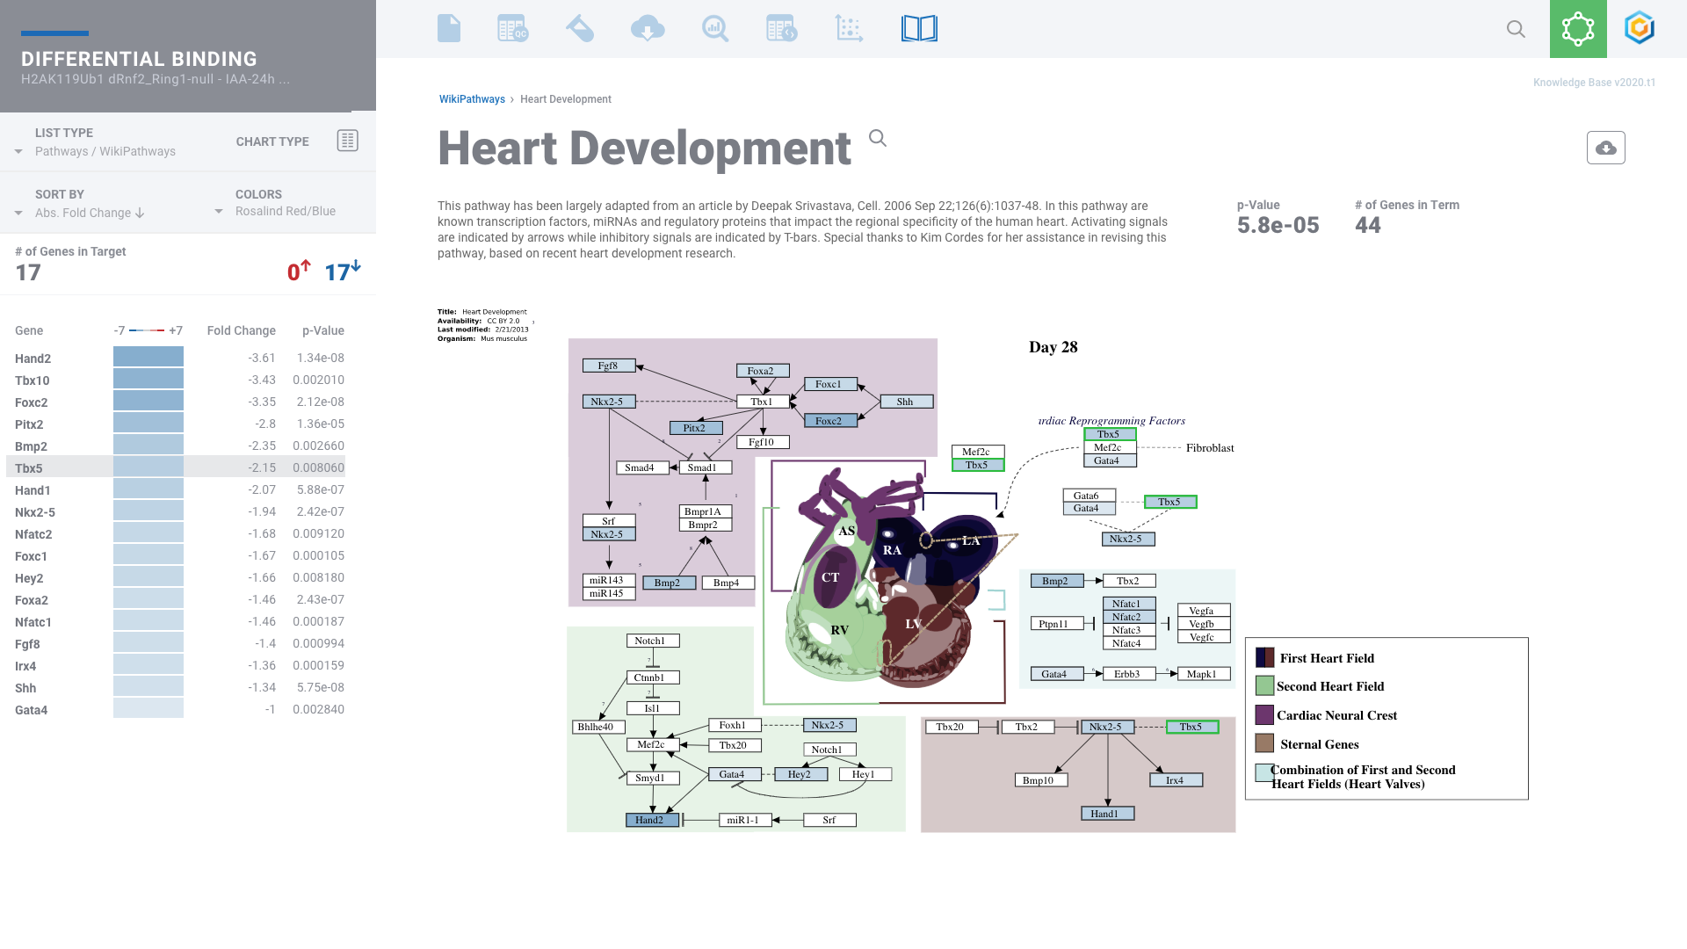Image resolution: width=1687 pixels, height=949 pixels.
Task: Click the QC table icon
Action: point(512,28)
